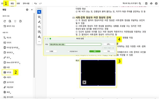The width and height of the screenshot is (159, 99).
Task: Select the 문서 상자 tool
Action: coord(8,97)
